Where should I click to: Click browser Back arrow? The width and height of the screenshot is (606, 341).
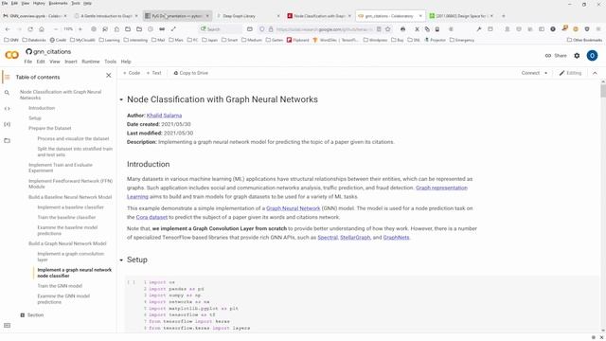(8, 29)
